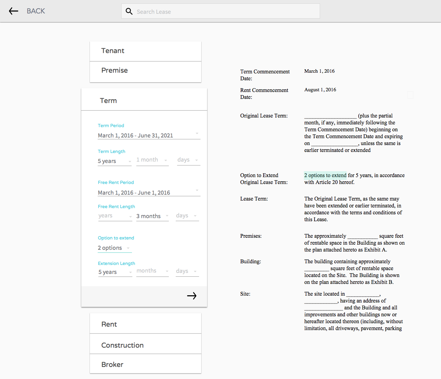Go back using the BACK label
This screenshot has height=379, width=441.
point(36,11)
